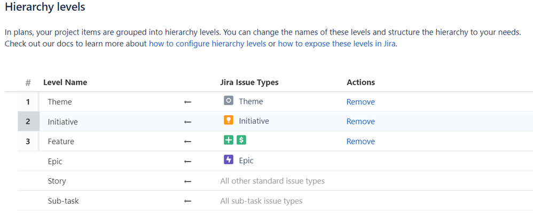Select the Sub-task level name
The image size is (533, 216).
63,201
